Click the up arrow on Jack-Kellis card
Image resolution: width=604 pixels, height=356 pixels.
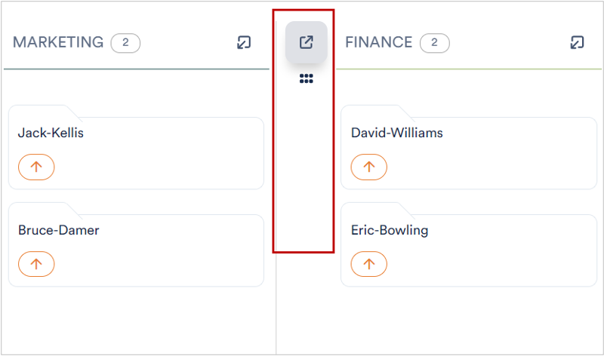pos(36,167)
